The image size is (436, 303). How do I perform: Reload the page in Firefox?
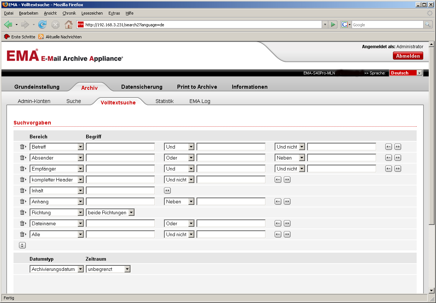[42, 25]
